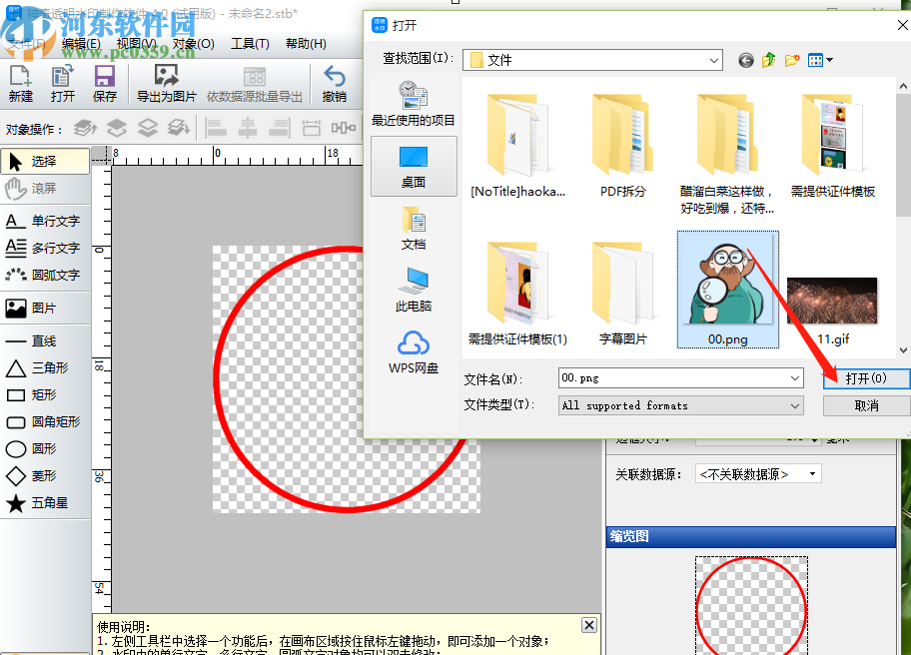Close the 使用说明 hint panel
Viewport: 911px width, 655px height.
point(589,625)
